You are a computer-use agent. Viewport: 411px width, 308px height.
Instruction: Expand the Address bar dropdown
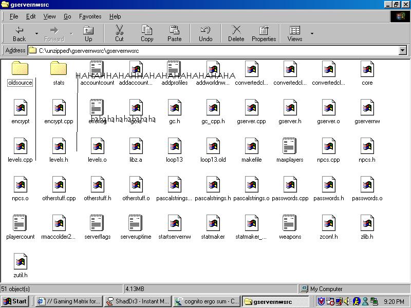point(402,50)
